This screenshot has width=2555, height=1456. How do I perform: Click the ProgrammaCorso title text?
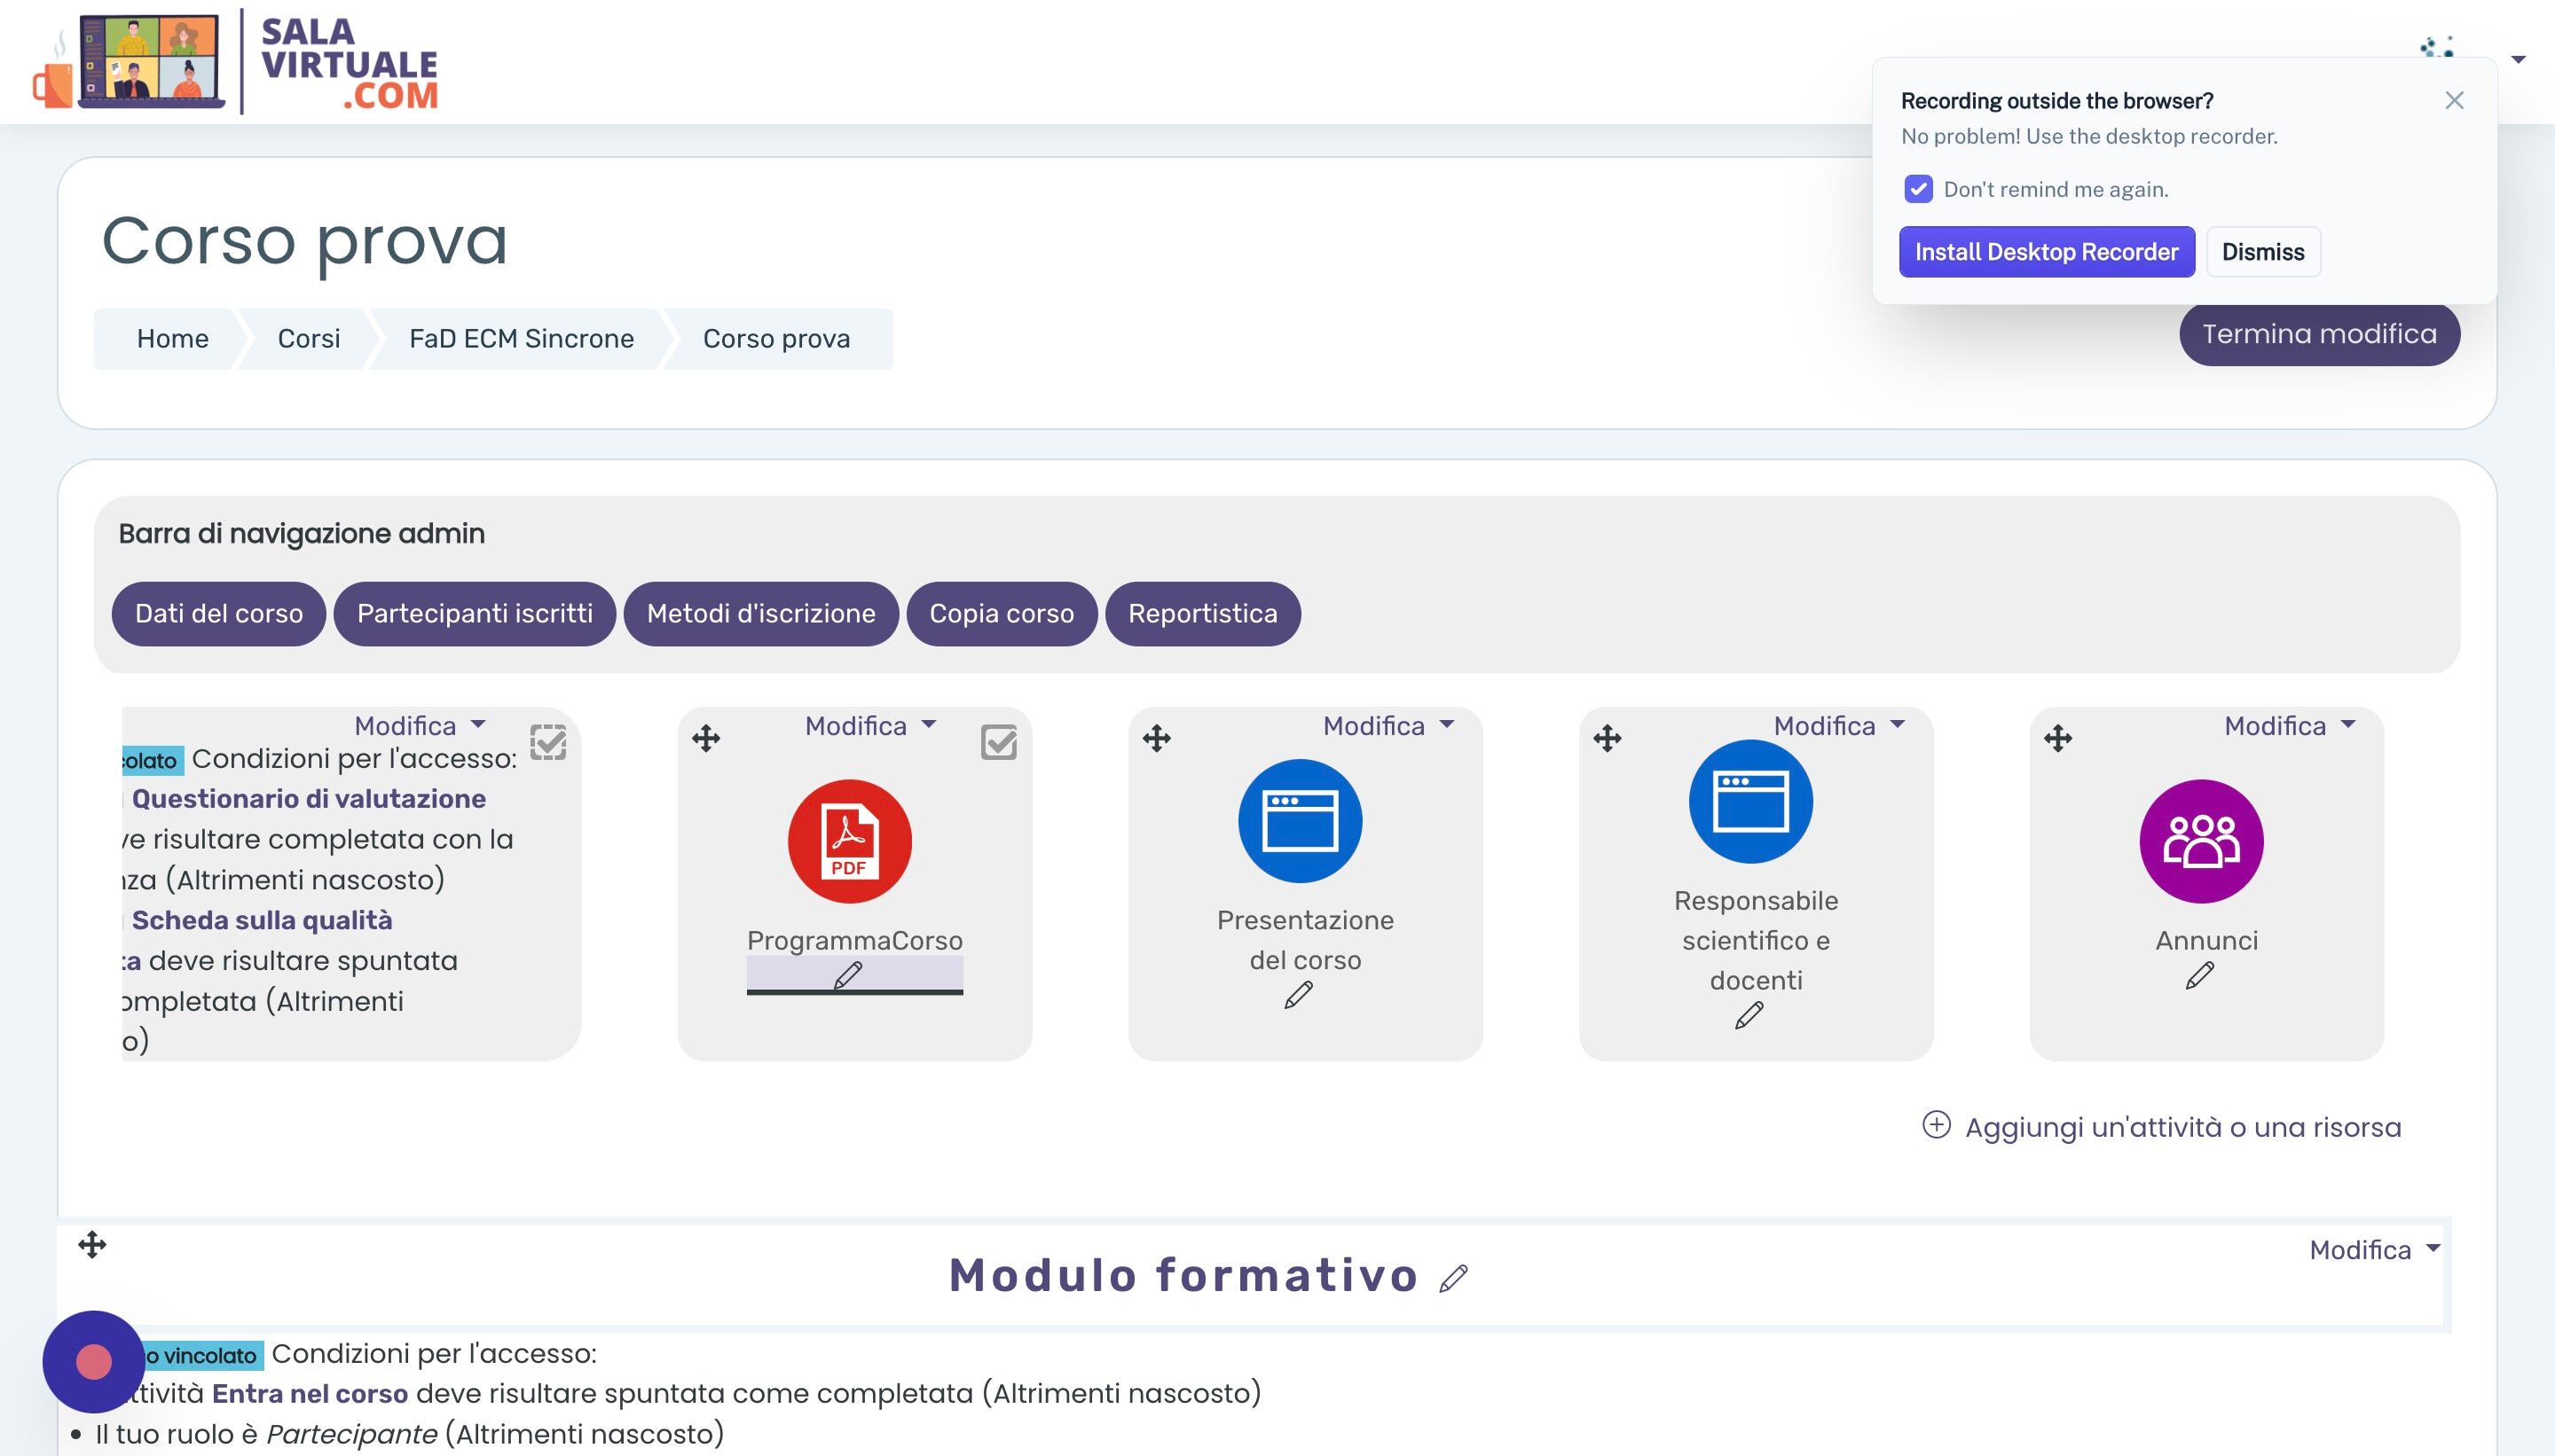854,940
